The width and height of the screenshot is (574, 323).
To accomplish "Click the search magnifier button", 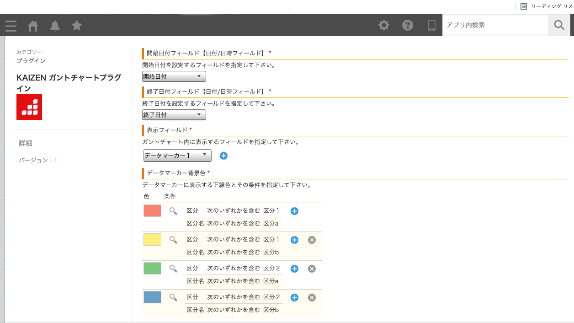I will 559,25.
